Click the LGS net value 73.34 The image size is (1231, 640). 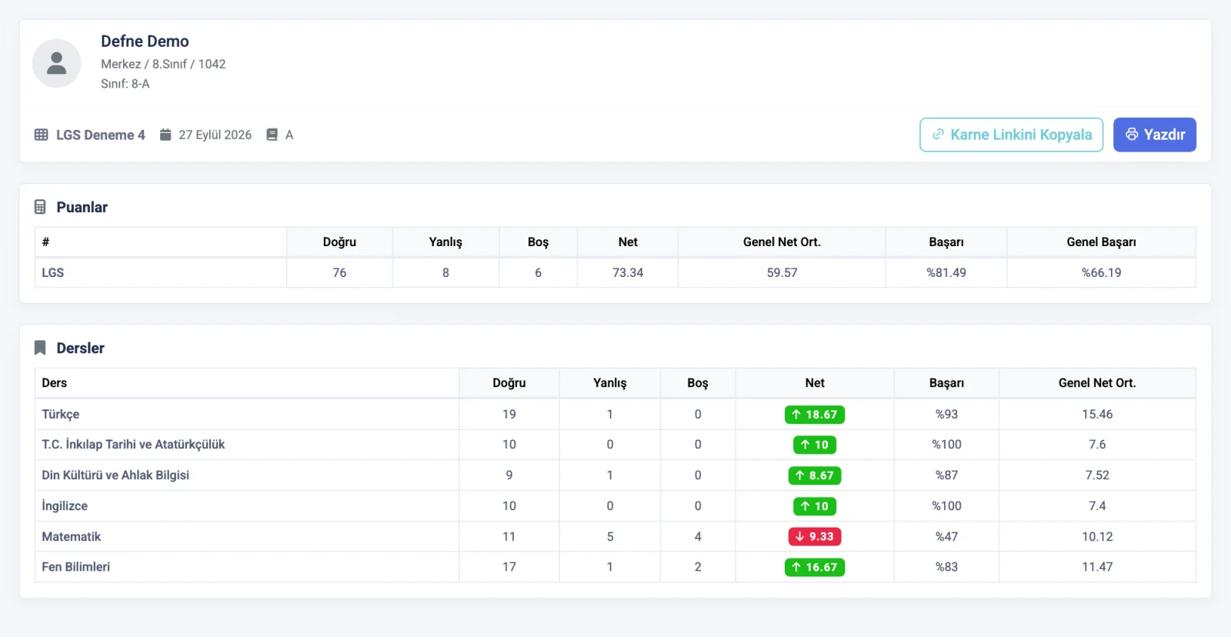pos(628,272)
